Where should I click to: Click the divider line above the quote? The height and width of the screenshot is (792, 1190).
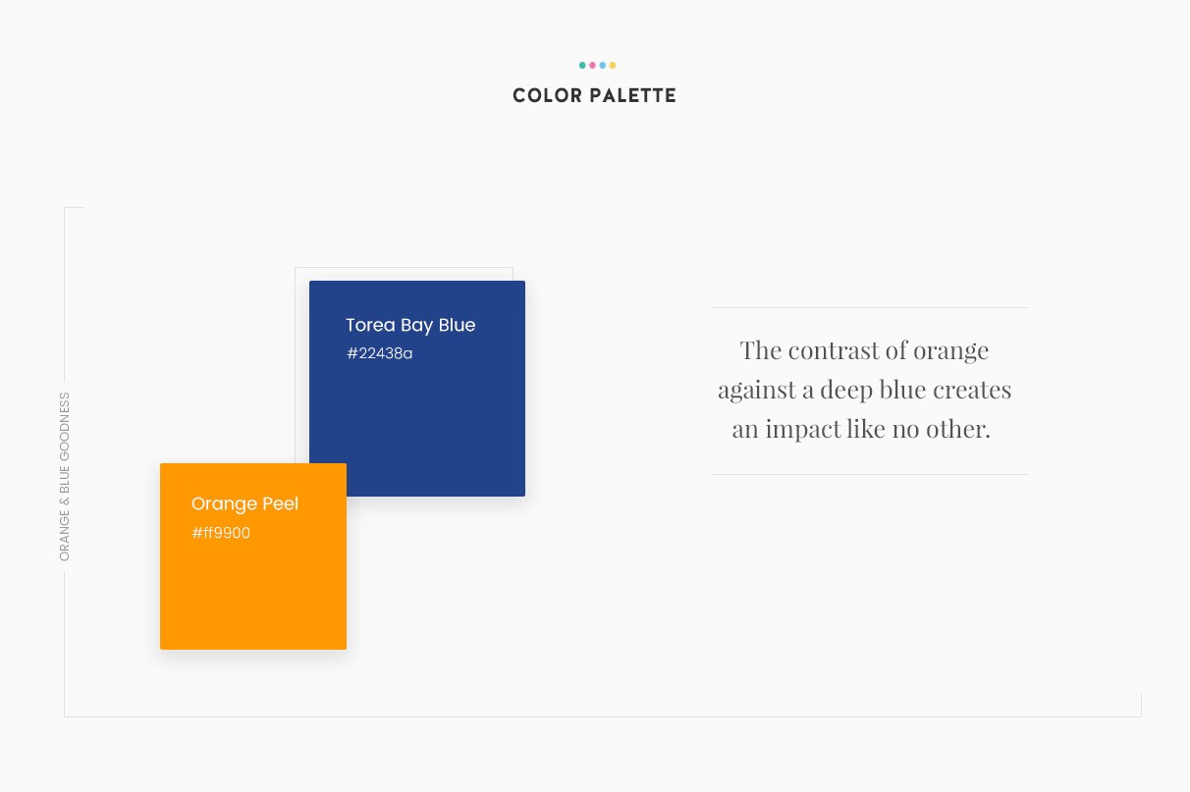pos(871,307)
